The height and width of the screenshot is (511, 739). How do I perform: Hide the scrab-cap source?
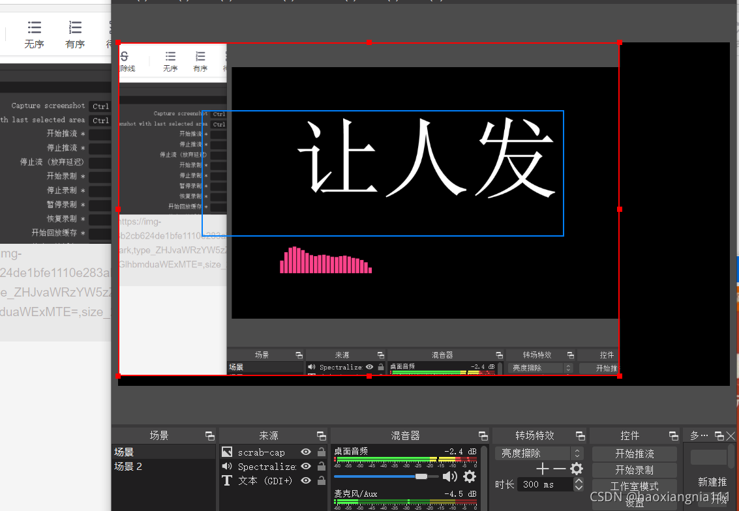(x=306, y=452)
